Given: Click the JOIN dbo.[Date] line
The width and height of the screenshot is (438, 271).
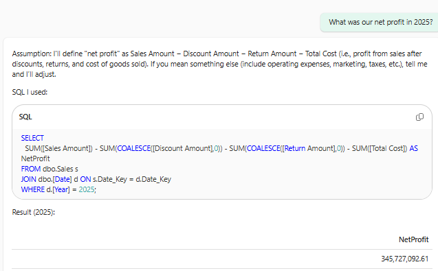Looking at the screenshot, I should (96, 179).
